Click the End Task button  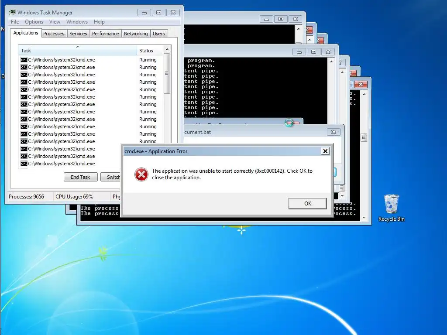point(80,177)
